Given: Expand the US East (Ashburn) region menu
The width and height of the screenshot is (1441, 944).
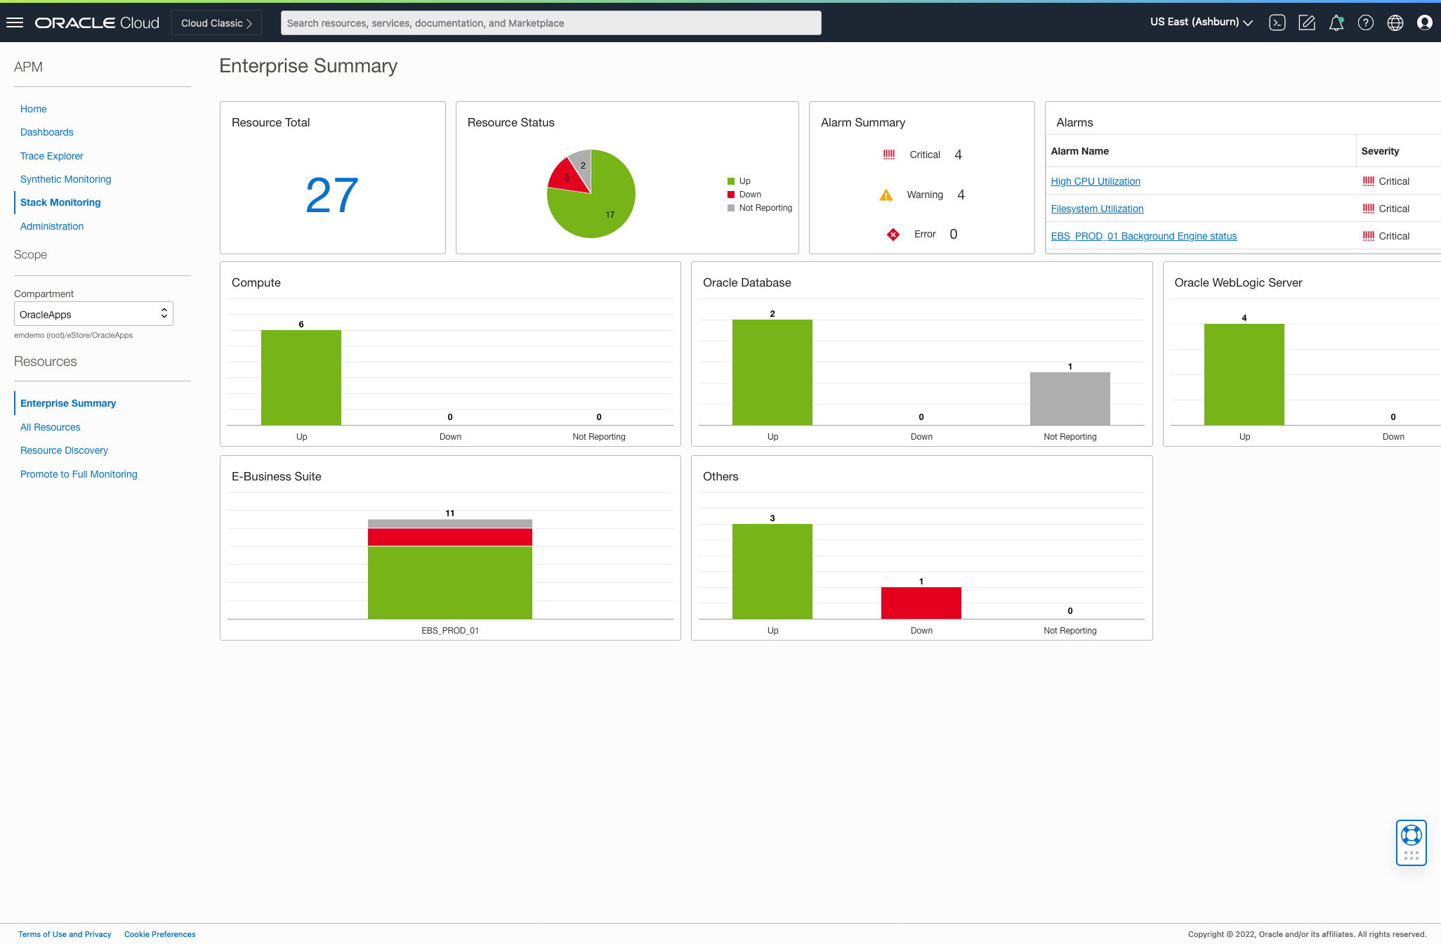Looking at the screenshot, I should coord(1200,22).
